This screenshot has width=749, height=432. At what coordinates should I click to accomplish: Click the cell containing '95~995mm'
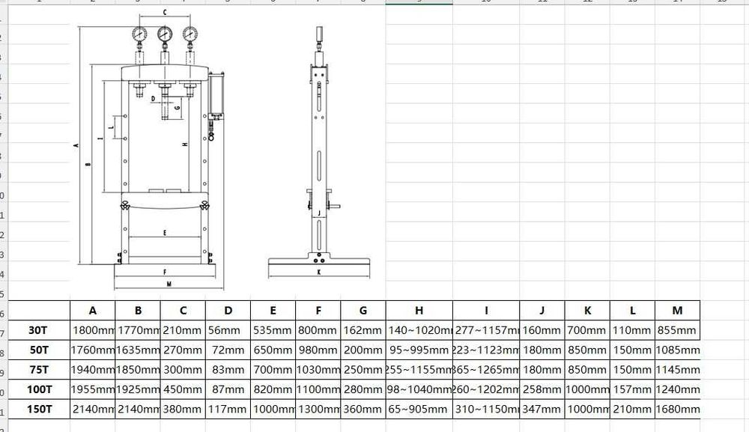[x=419, y=350]
